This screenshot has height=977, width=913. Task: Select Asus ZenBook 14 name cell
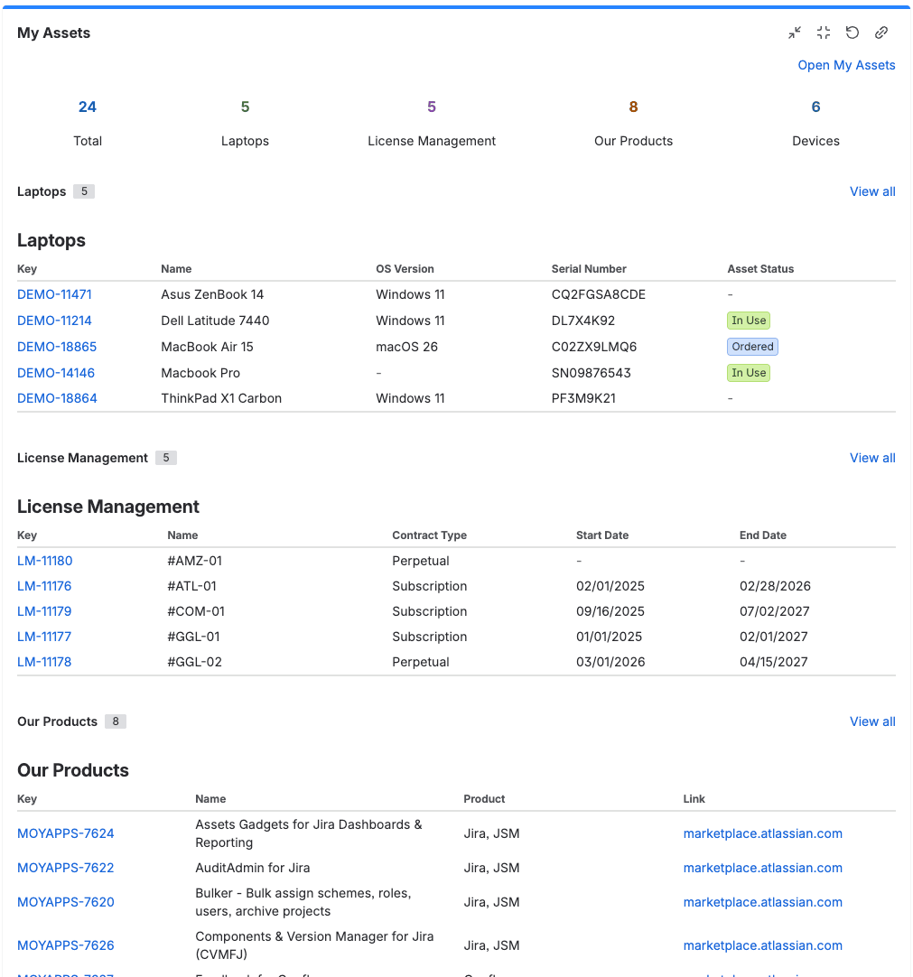coord(212,294)
